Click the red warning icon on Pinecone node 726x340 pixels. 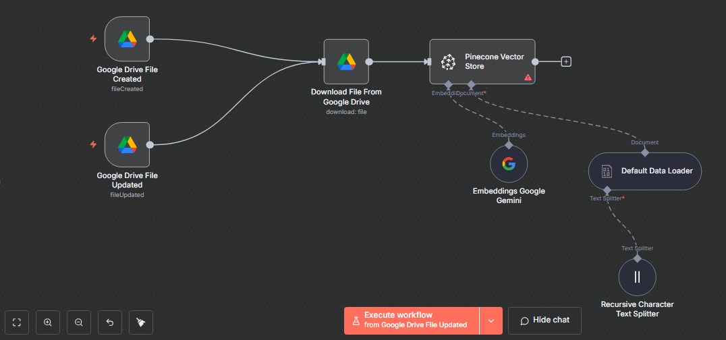click(x=528, y=78)
